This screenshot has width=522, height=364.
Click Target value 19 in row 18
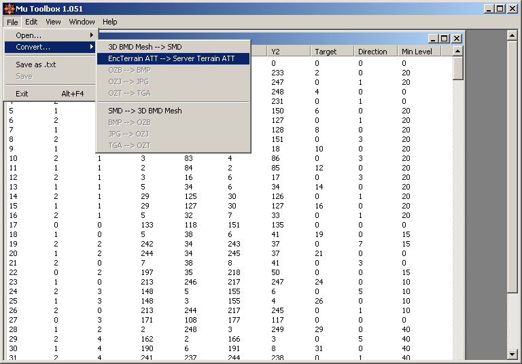point(319,234)
